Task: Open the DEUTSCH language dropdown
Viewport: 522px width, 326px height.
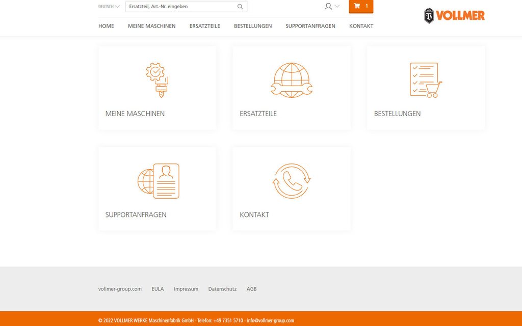Action: tap(109, 7)
